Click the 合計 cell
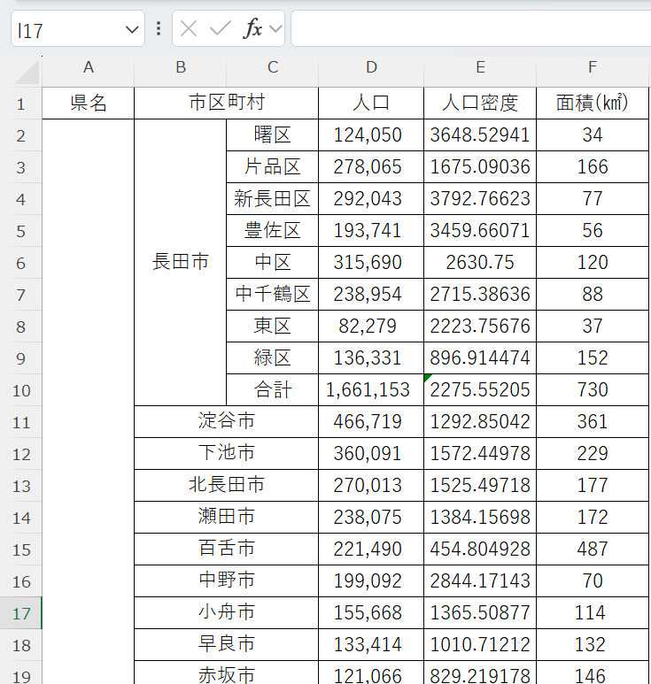 tap(273, 389)
